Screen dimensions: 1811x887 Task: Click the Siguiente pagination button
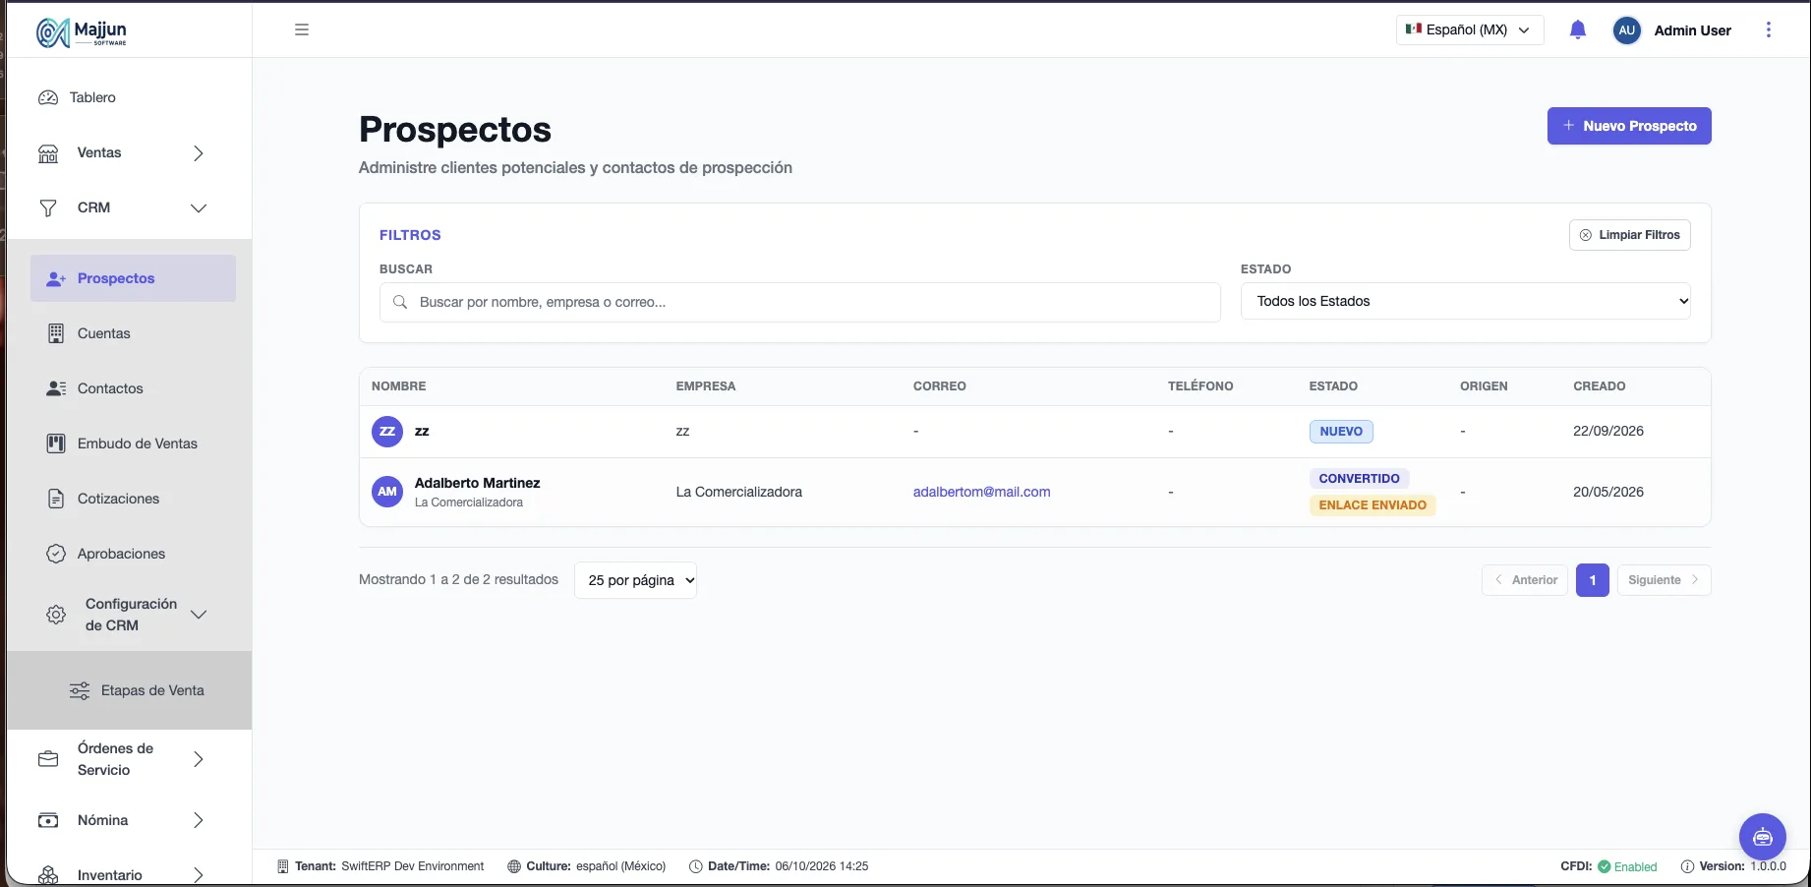click(x=1665, y=580)
